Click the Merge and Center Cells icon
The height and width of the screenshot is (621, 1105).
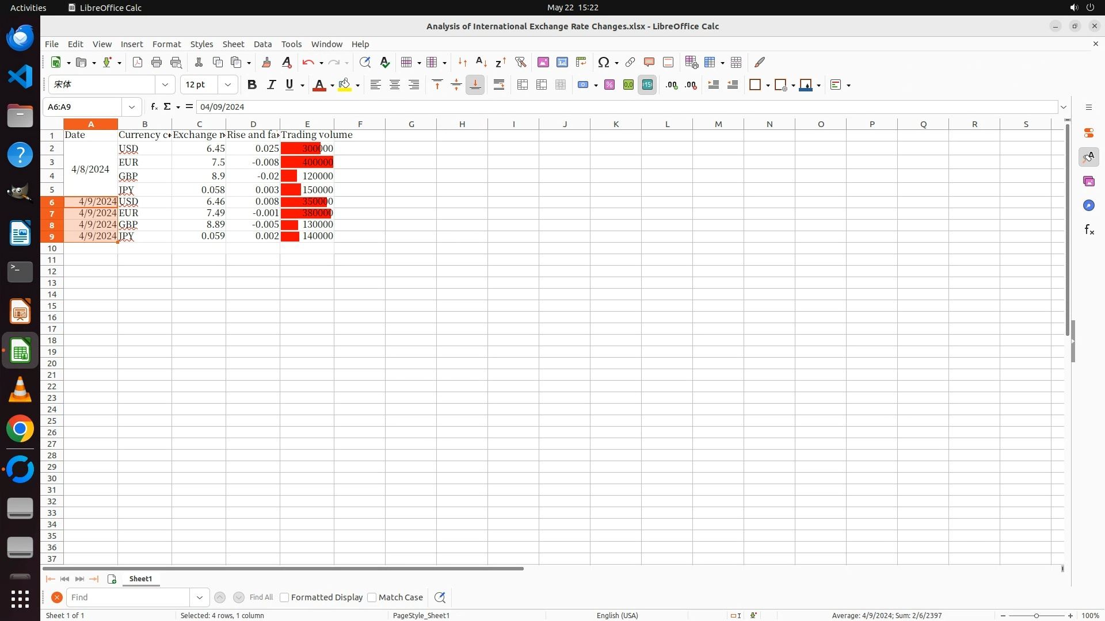click(523, 85)
